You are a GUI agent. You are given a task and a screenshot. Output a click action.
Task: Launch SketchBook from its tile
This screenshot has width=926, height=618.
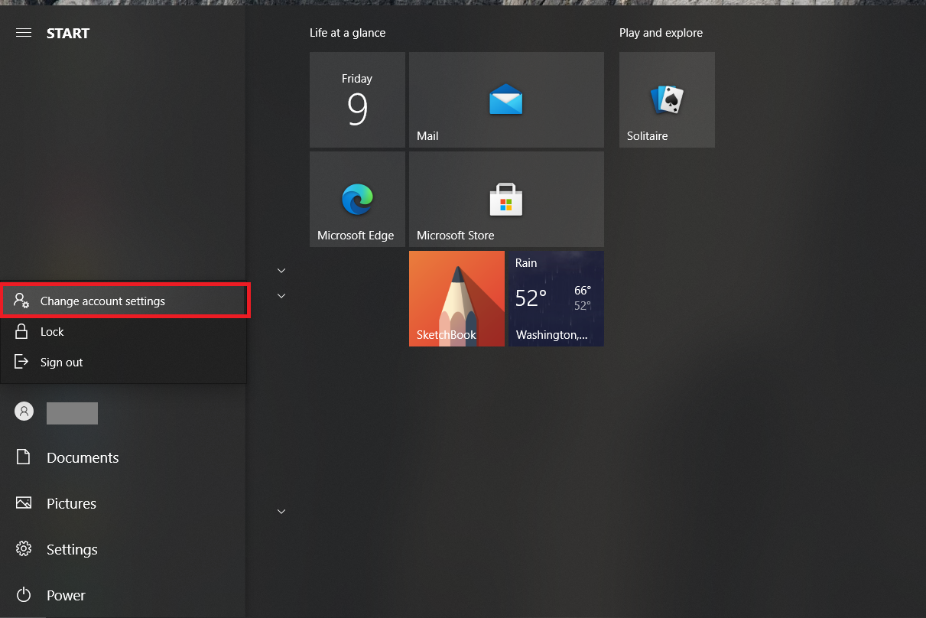457,298
